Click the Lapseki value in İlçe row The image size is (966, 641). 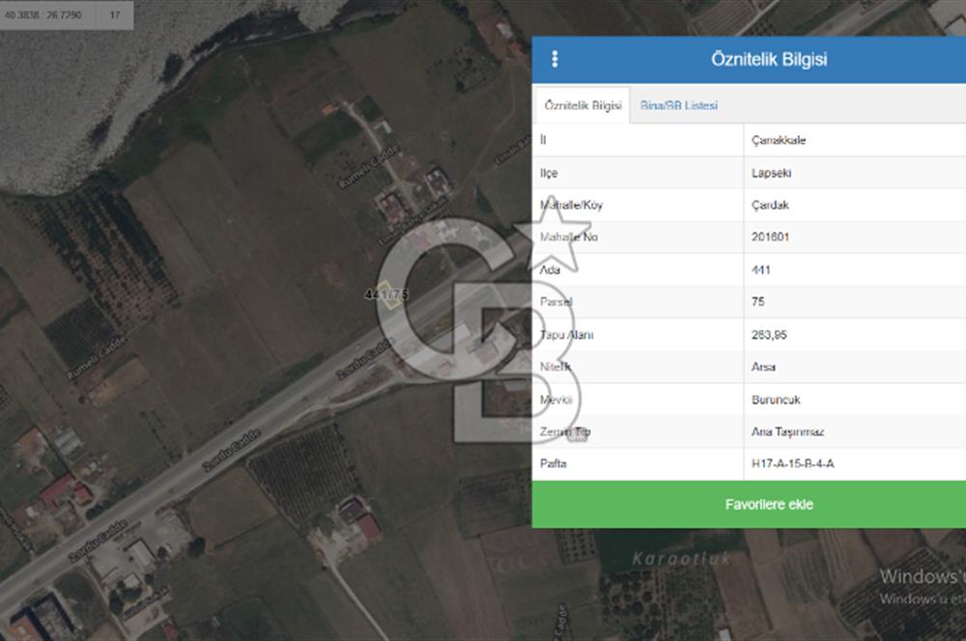point(772,174)
